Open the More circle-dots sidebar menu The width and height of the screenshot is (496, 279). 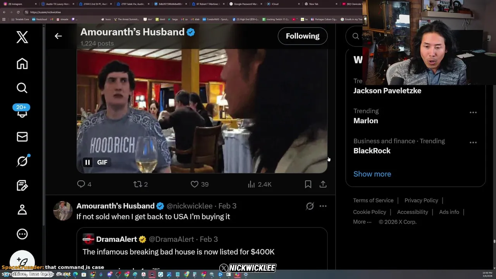pyautogui.click(x=22, y=234)
